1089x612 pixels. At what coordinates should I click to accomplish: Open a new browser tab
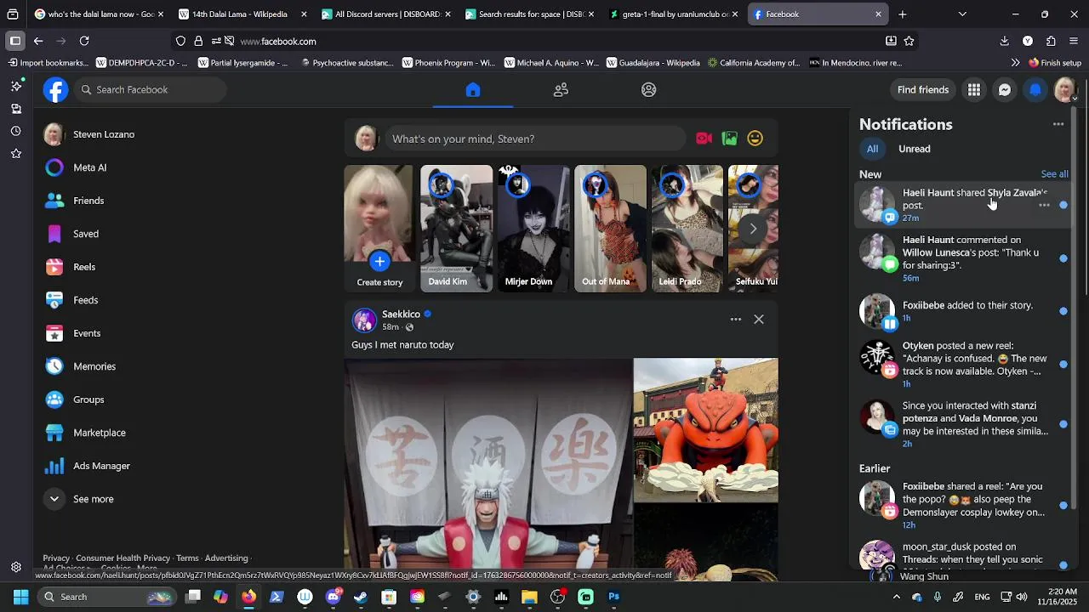(x=903, y=14)
